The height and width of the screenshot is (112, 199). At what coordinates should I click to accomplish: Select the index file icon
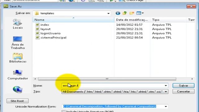tap(38, 25)
